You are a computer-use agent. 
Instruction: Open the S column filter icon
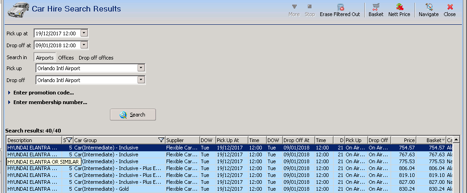[69, 140]
